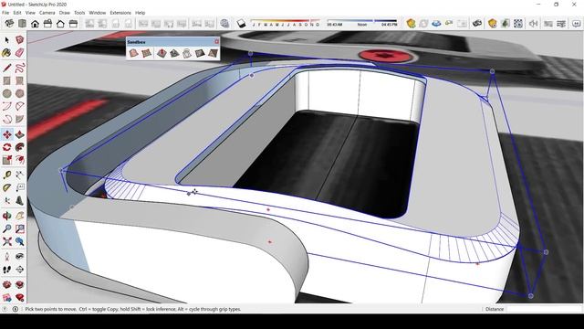Toggle Shadows display button

point(241,23)
